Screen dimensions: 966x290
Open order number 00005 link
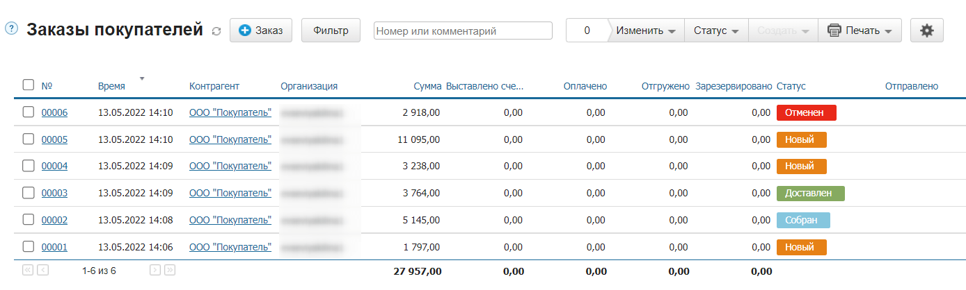pyautogui.click(x=54, y=139)
